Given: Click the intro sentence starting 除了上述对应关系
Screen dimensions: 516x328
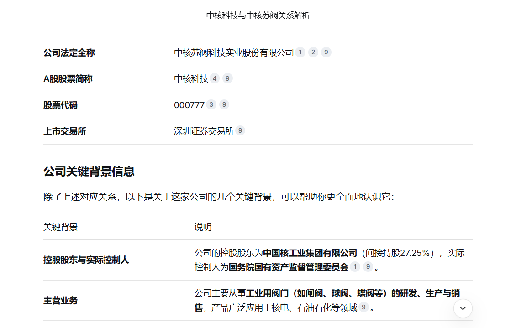Looking at the screenshot, I should (219, 197).
